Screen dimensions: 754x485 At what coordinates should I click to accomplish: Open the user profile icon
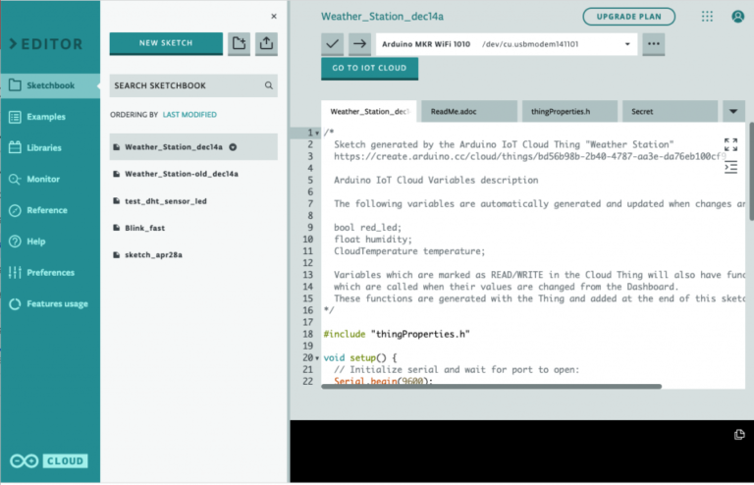[737, 17]
